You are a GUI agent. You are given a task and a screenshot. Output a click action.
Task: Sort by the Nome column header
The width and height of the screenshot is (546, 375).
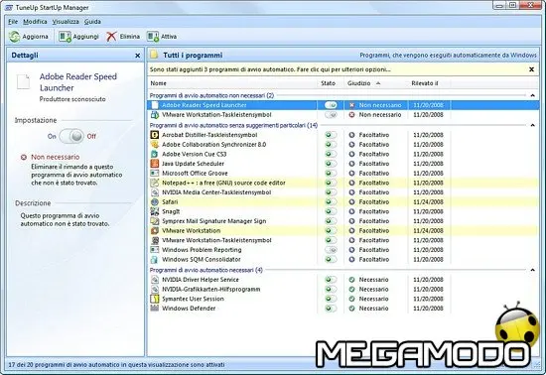pyautogui.click(x=232, y=83)
